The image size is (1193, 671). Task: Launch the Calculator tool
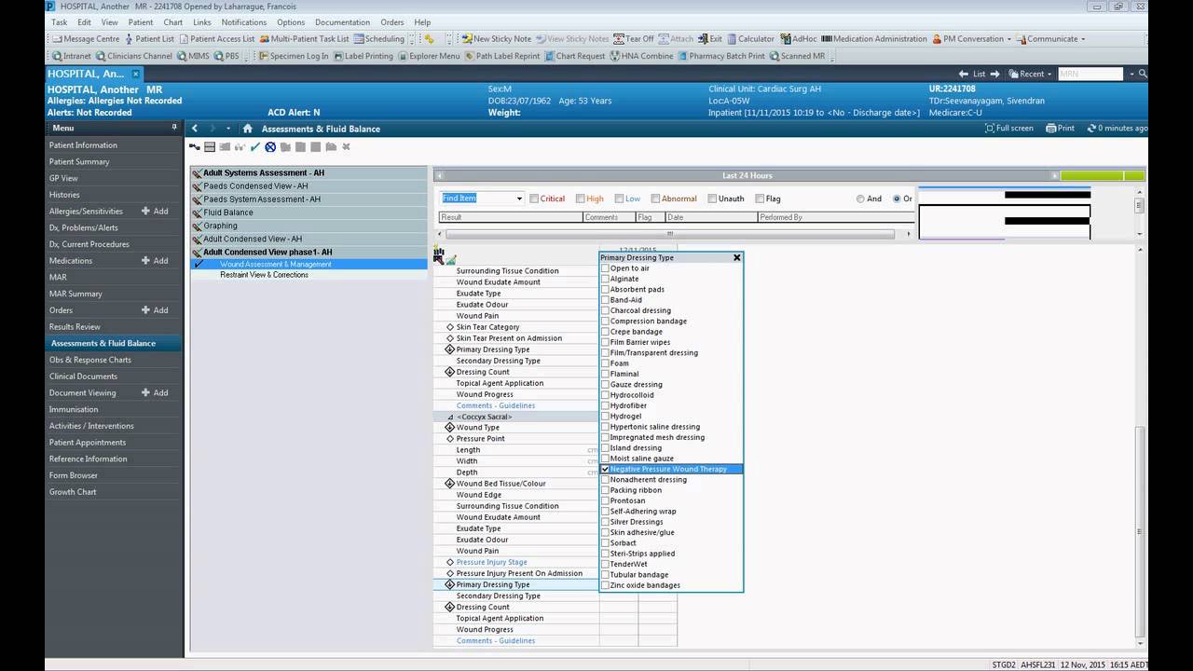pos(749,39)
